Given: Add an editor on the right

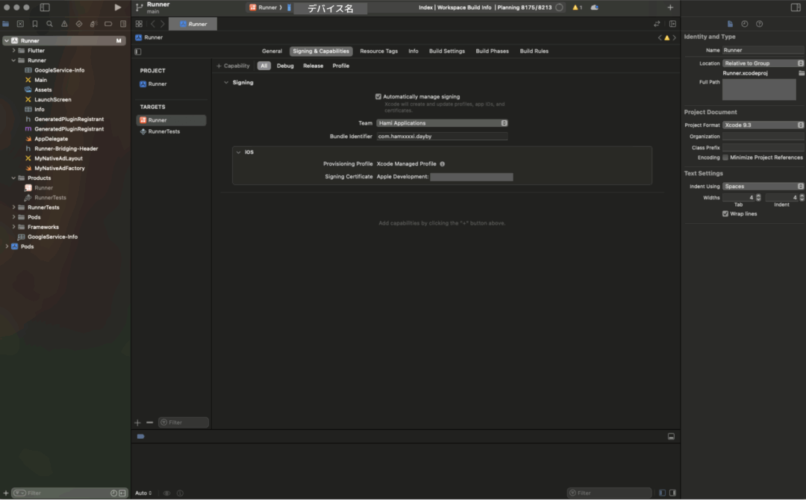Looking at the screenshot, I should click(672, 24).
